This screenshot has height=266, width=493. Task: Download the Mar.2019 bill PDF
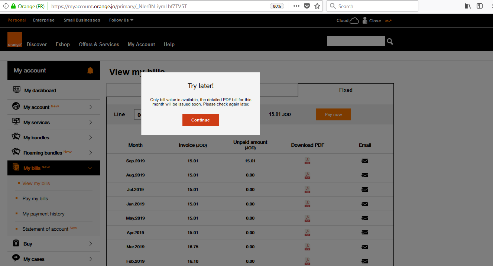[x=307, y=247]
